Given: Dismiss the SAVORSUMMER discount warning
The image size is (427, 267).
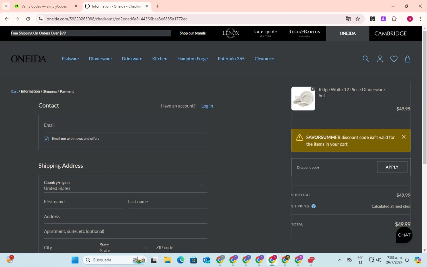Looking at the screenshot, I should pyautogui.click(x=404, y=137).
